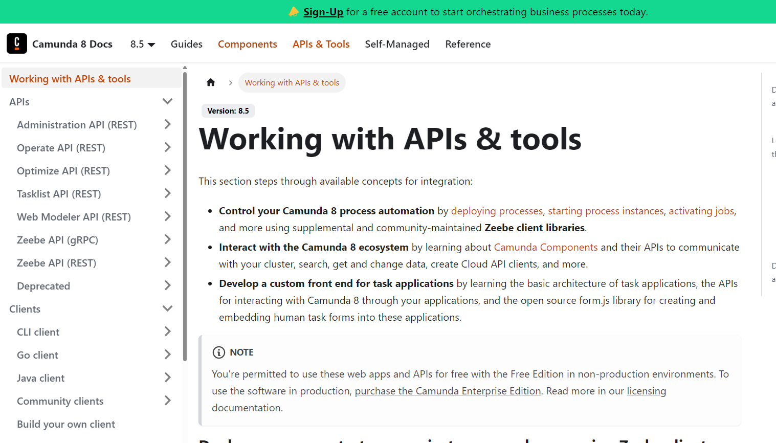776x443 pixels.
Task: Open Go client sidebar item
Action: [x=37, y=355]
